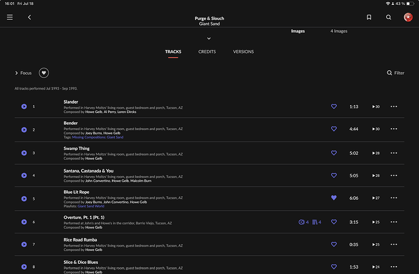Switch to the CREDITS tab

(207, 52)
